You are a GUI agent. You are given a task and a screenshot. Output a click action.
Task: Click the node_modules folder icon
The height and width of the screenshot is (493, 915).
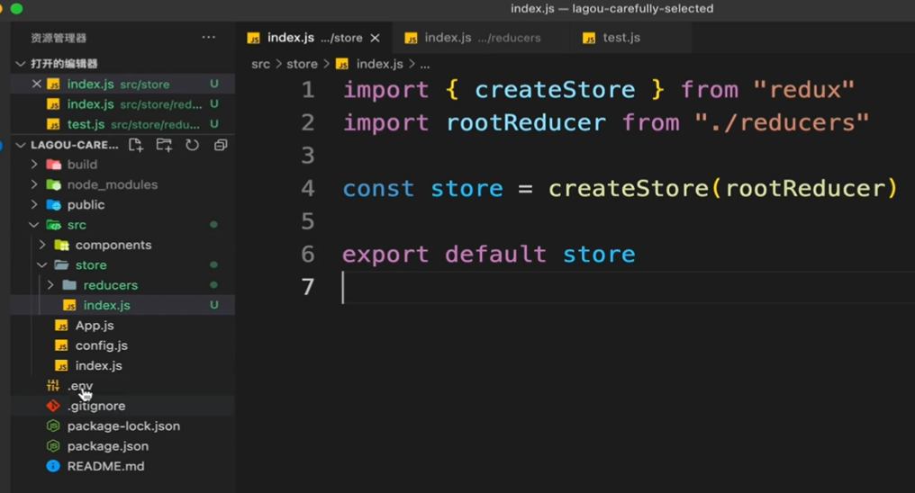[54, 184]
